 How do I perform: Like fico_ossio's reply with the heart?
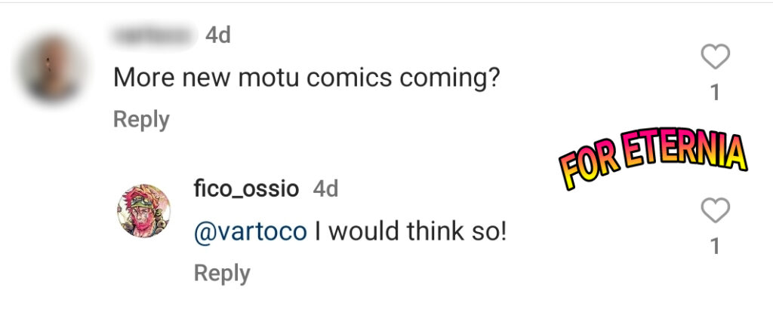[715, 211]
